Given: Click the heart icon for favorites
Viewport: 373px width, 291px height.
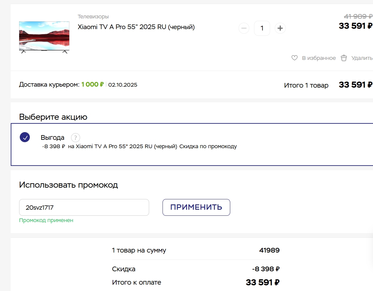Looking at the screenshot, I should (x=295, y=58).
